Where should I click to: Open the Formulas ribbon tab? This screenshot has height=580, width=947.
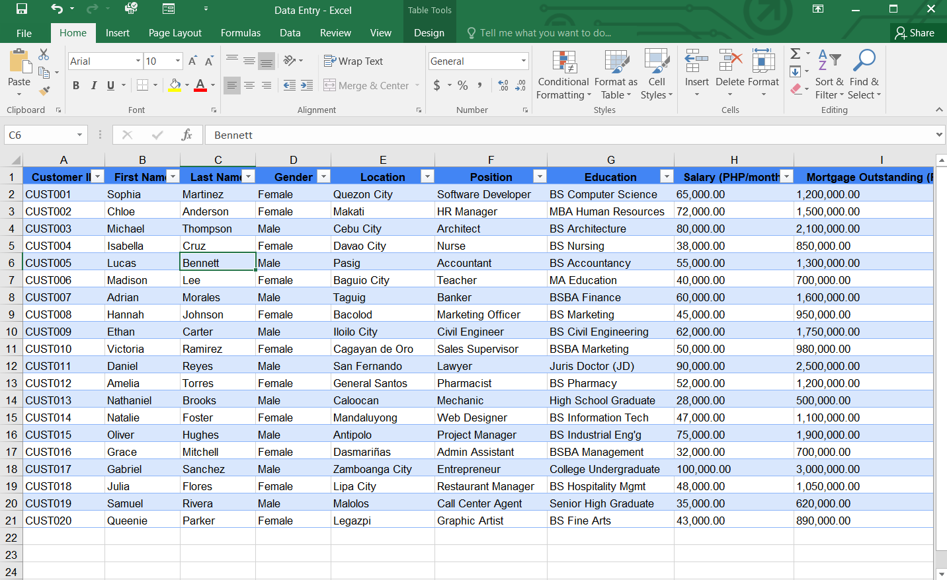pos(240,33)
